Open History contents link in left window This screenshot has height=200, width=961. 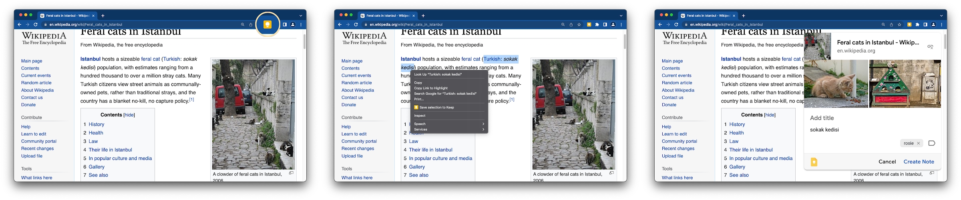point(96,124)
